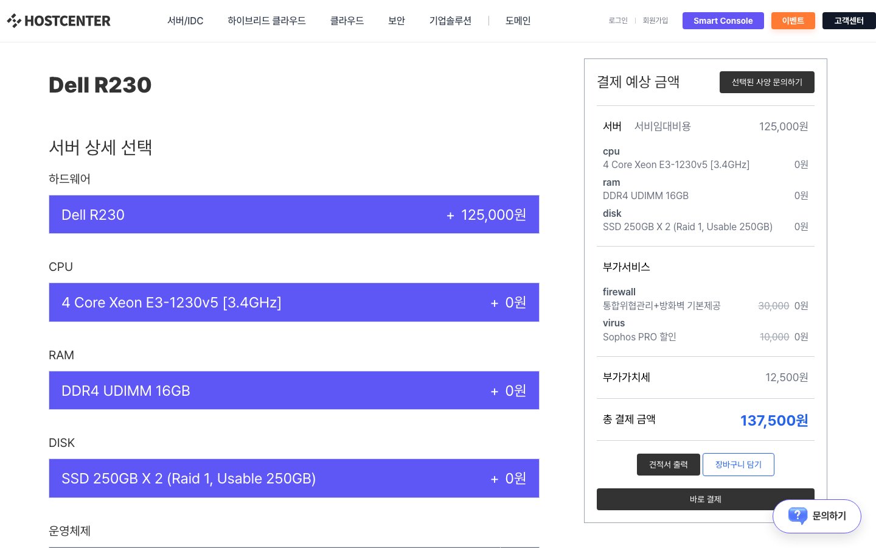Click the struck-through 30,000 price
The width and height of the screenshot is (876, 548).
pyautogui.click(x=774, y=306)
